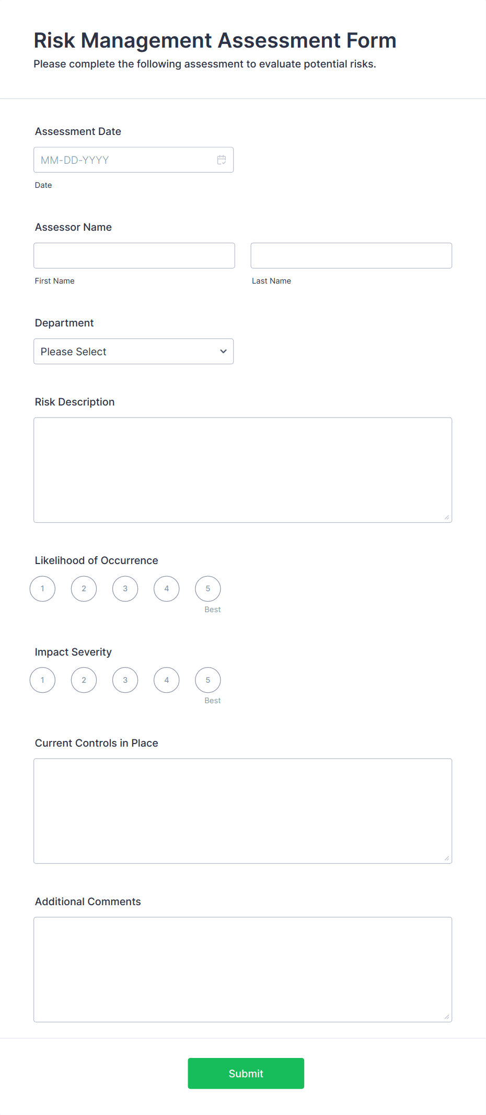Select Impact Severity rating 2
The width and height of the screenshot is (486, 1115).
[x=84, y=680]
